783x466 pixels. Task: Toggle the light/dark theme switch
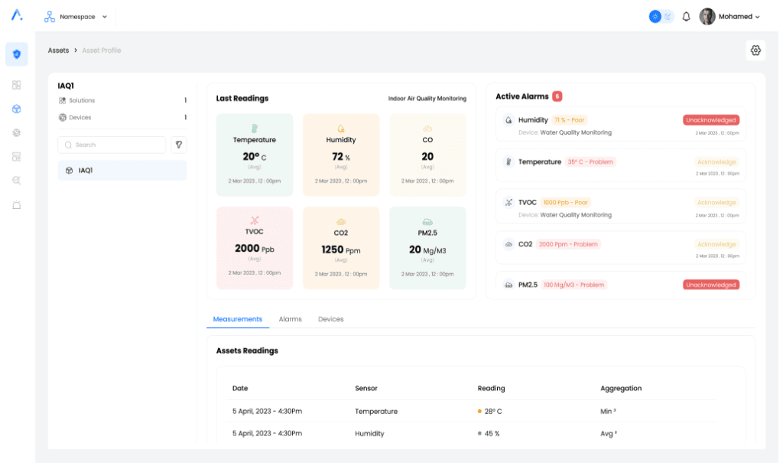(661, 16)
